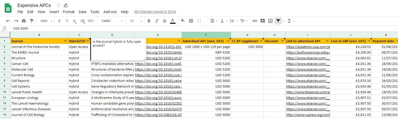
Task: Click All changes saved in Drive
Action: point(155,12)
